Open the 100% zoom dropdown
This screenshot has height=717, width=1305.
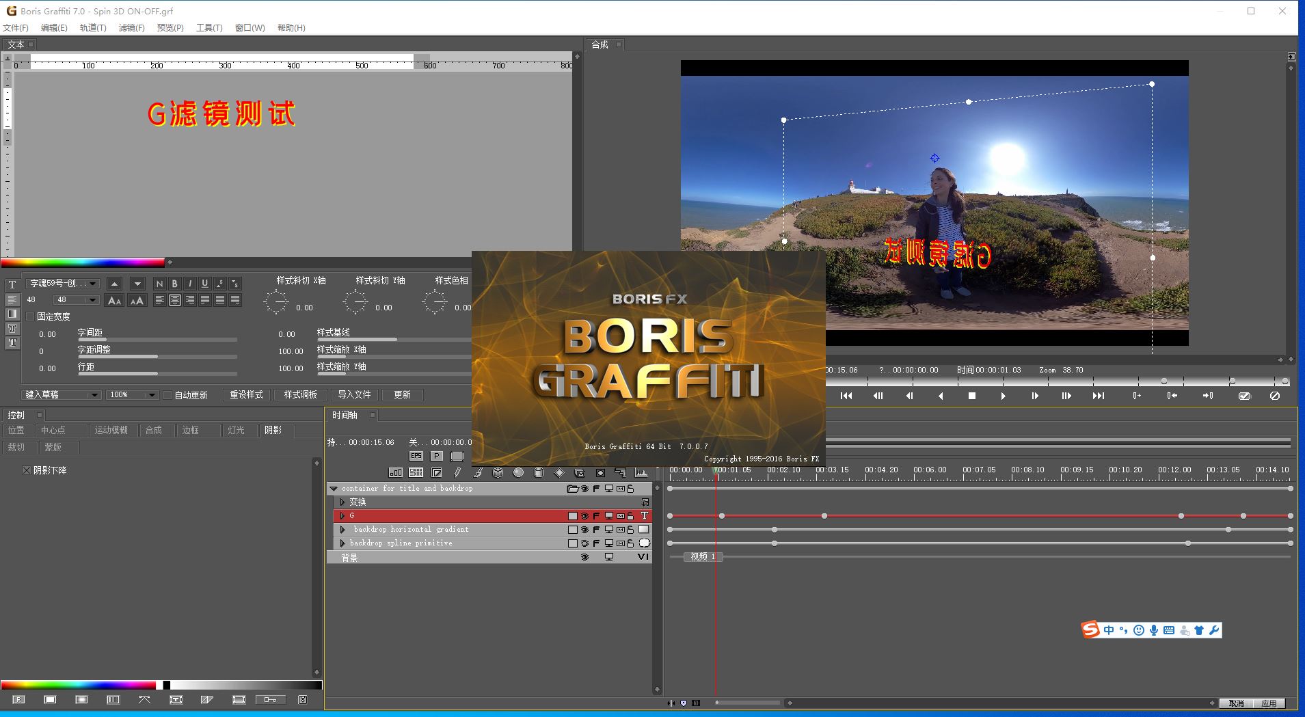point(133,395)
